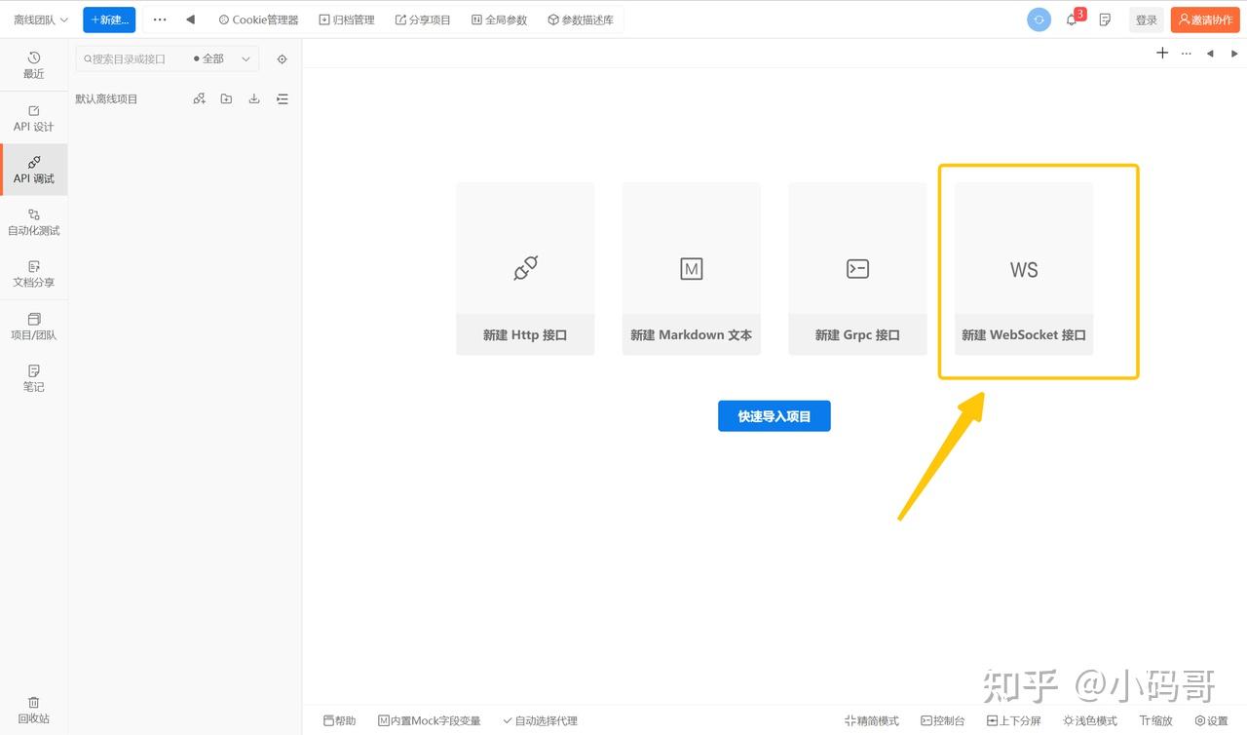Image resolution: width=1247 pixels, height=735 pixels.
Task: Open 归档管理 in the top menu
Action: click(x=346, y=19)
